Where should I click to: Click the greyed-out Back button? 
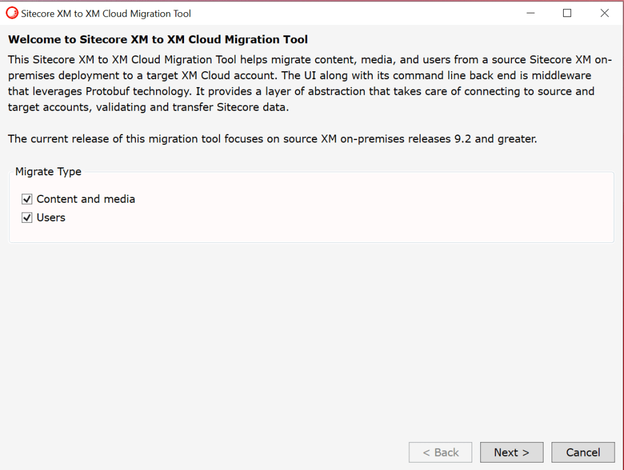point(441,452)
